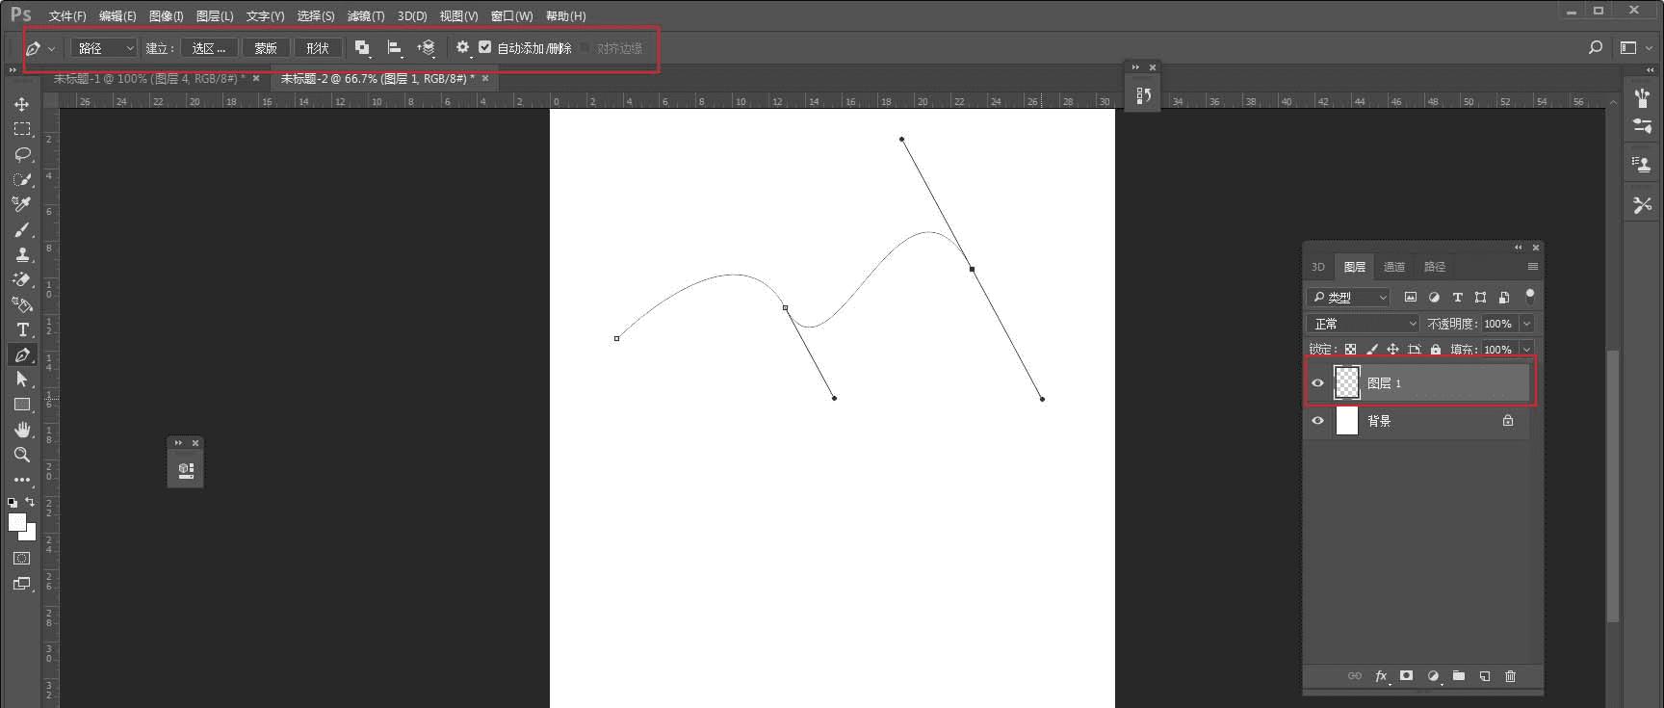Hide 图层 1 layer visibility
Viewport: 1664px width, 708px height.
[1317, 383]
